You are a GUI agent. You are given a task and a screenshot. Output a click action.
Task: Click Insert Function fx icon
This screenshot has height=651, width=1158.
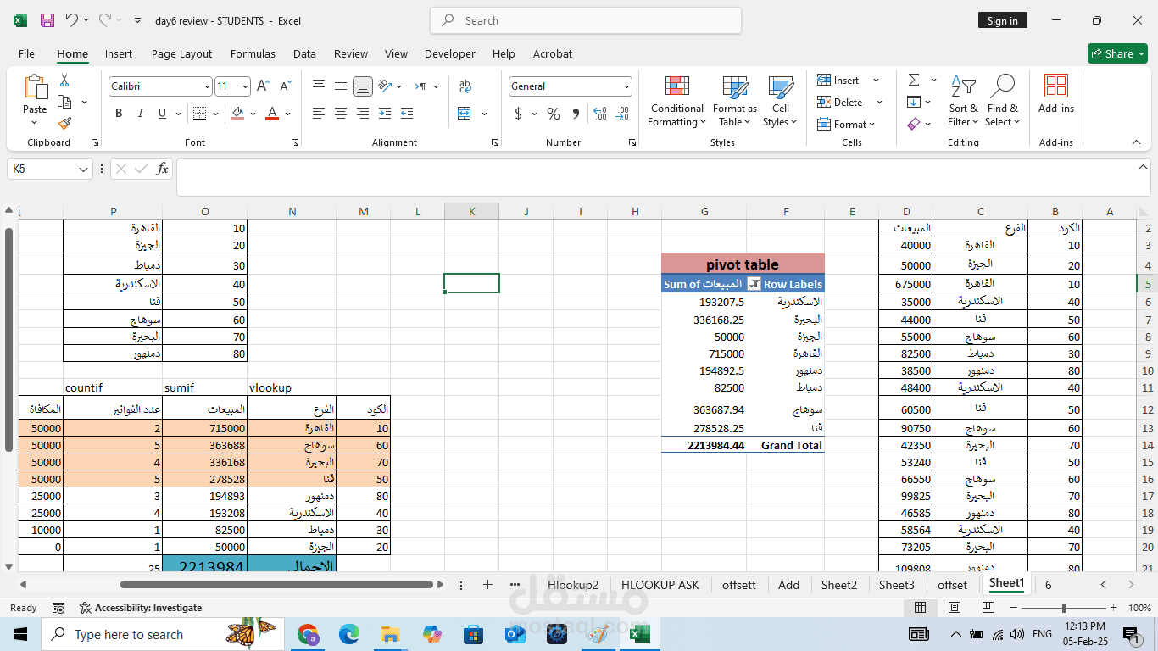tap(162, 169)
